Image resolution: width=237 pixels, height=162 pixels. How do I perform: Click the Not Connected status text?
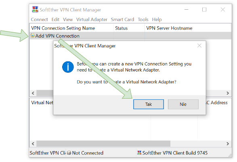point(88,153)
